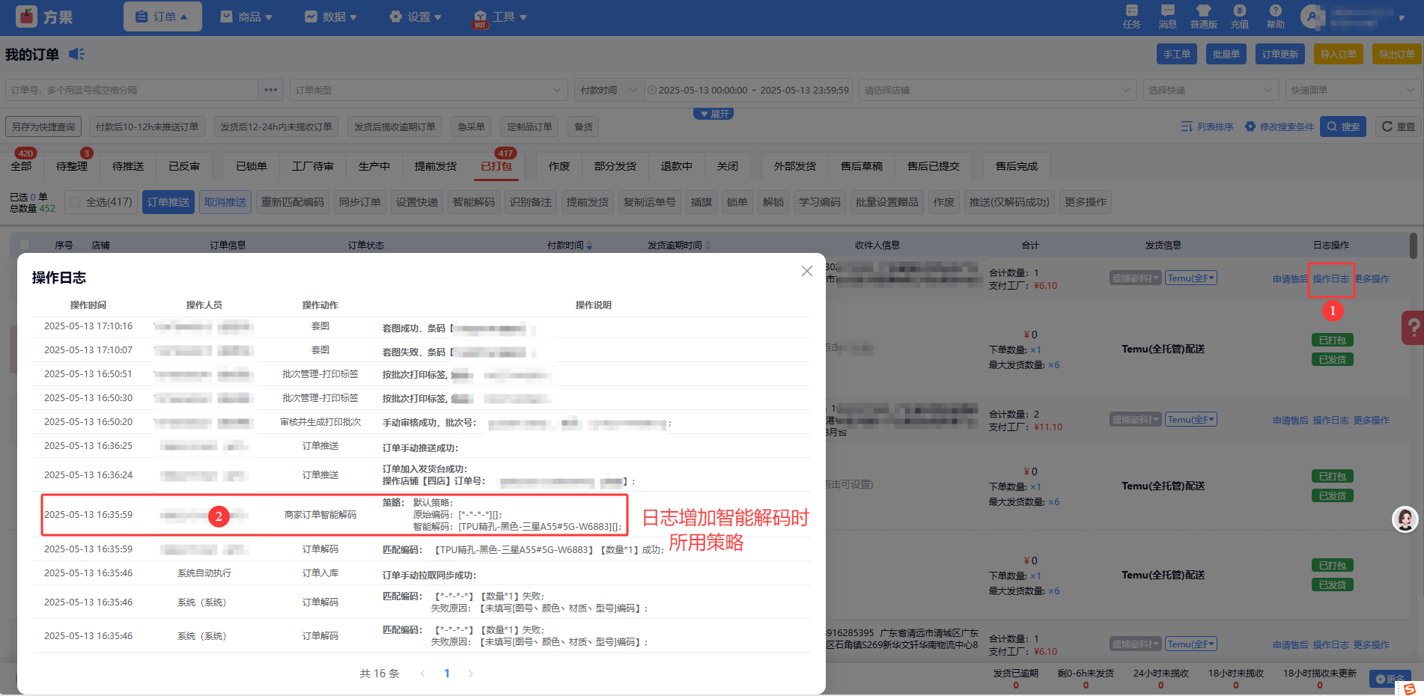1424x696 pixels.
Task: Toggle the 全选(417) checkbox
Action: (x=75, y=202)
